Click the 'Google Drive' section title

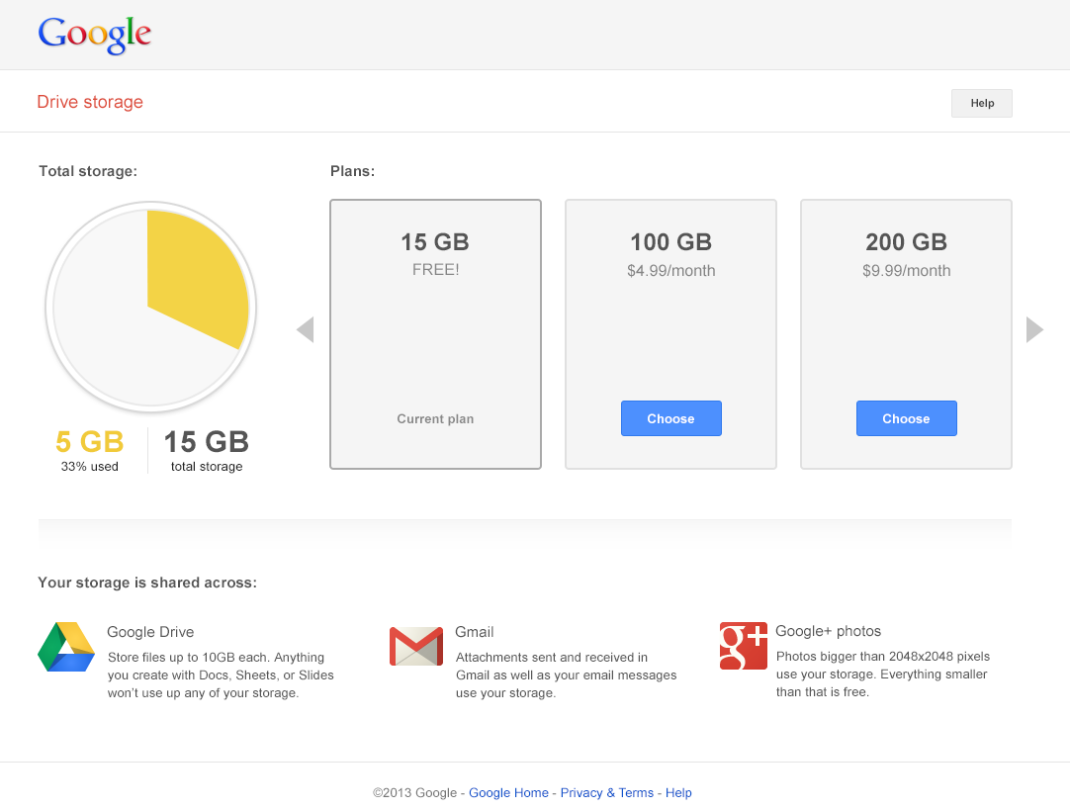tap(150, 632)
